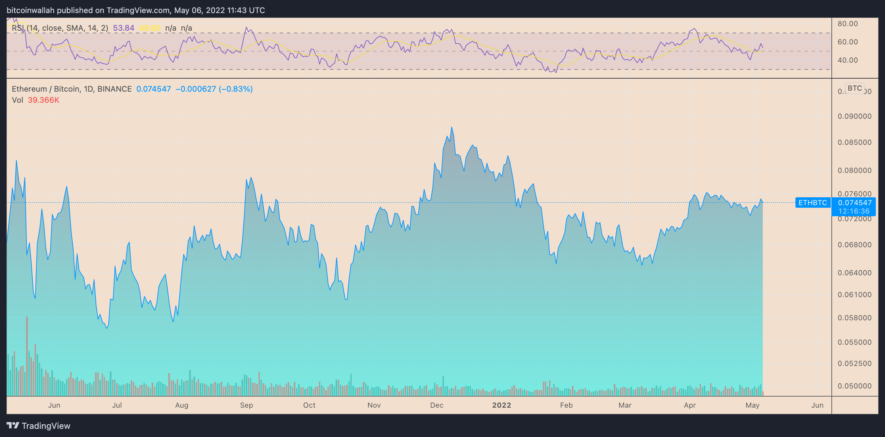
Task: Select the yellow RSI average value 49.80
Action: pyautogui.click(x=150, y=28)
